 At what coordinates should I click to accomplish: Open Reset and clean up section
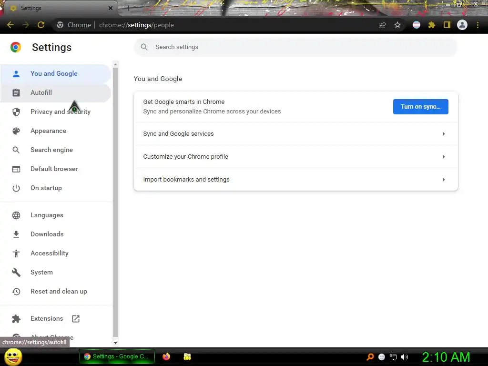(55, 292)
